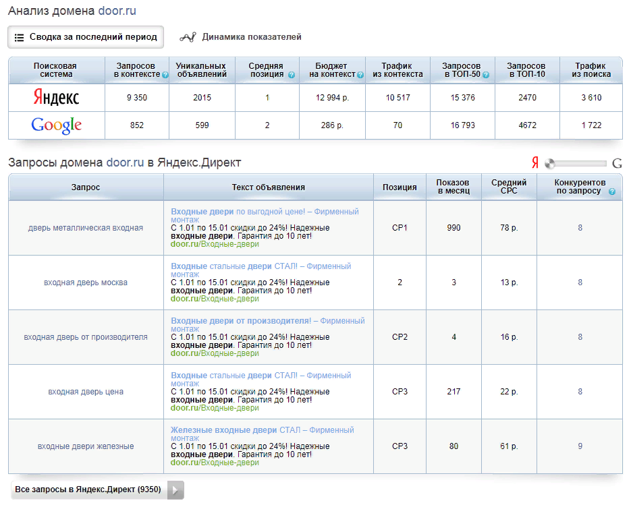Viewport: 631px width, 505px height.
Task: Click CPC value 78 р.
Action: click(x=509, y=228)
